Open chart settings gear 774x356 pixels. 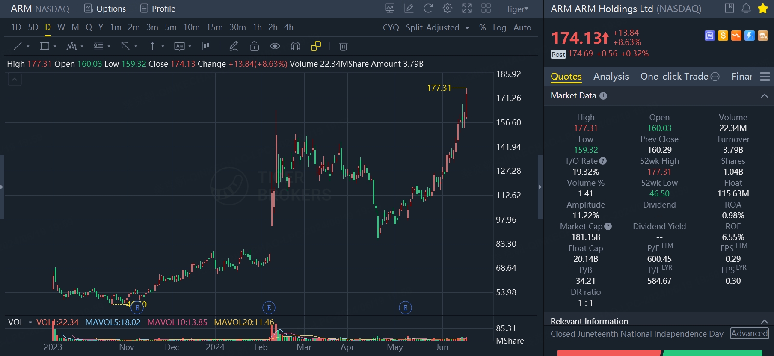(448, 9)
